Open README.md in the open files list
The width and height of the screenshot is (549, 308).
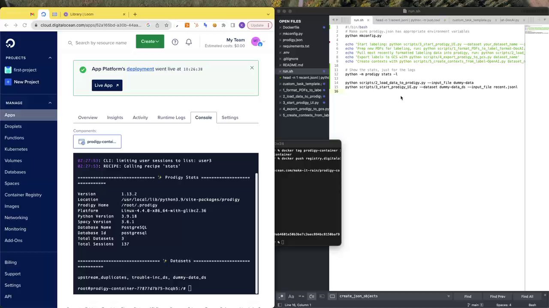click(293, 65)
